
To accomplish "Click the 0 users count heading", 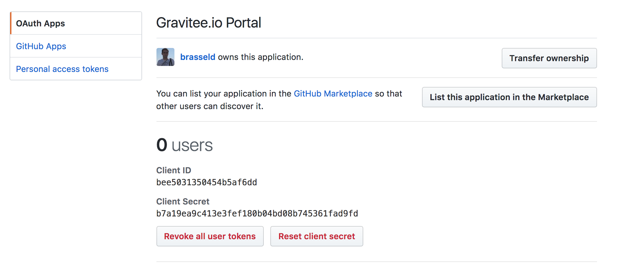I will tap(184, 145).
